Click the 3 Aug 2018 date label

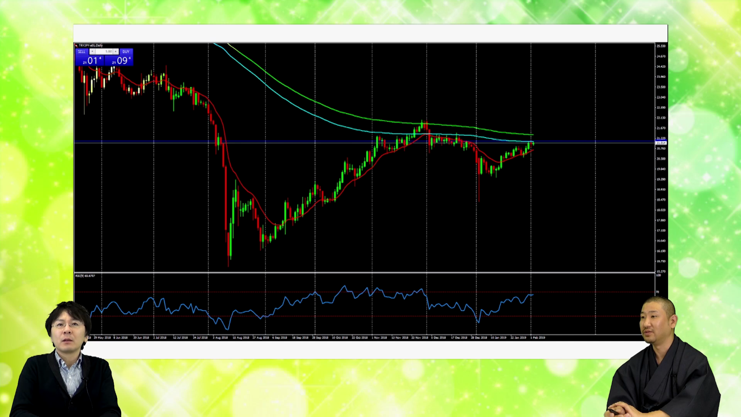point(220,337)
